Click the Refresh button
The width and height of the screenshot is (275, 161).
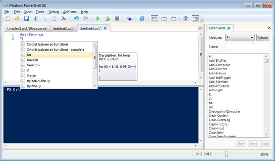coord(263,38)
